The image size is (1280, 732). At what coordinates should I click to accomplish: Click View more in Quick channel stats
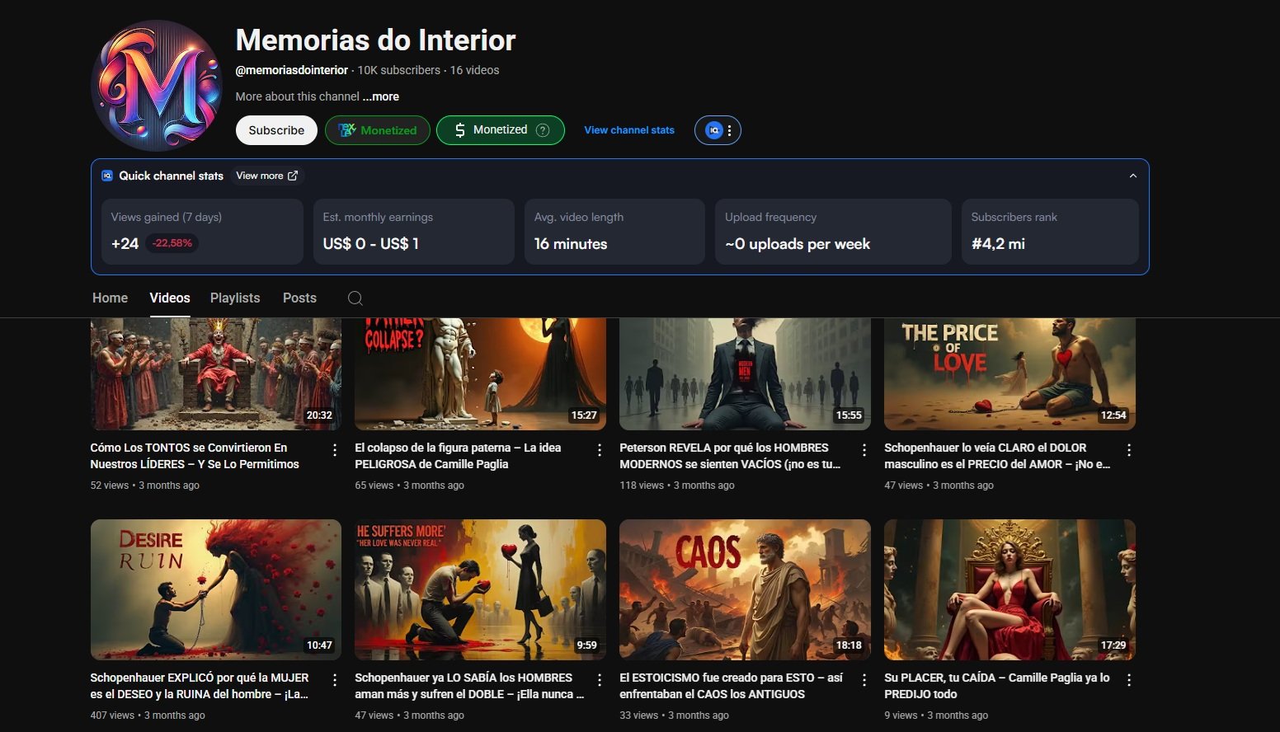point(267,176)
